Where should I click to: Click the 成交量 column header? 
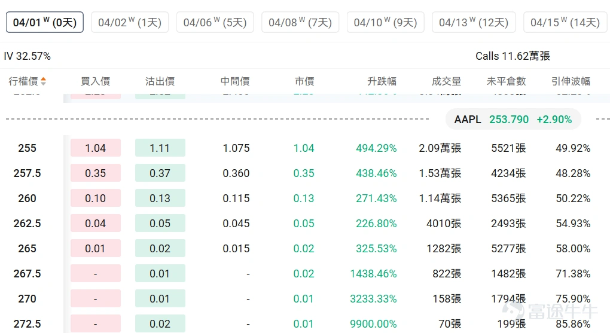click(x=447, y=81)
